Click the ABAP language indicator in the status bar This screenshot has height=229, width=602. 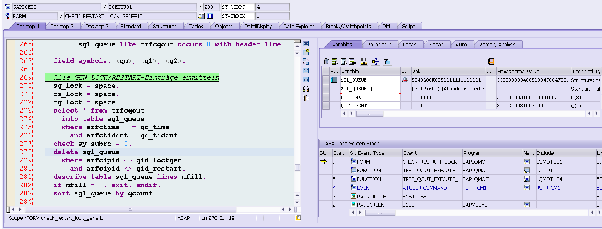[x=183, y=218]
